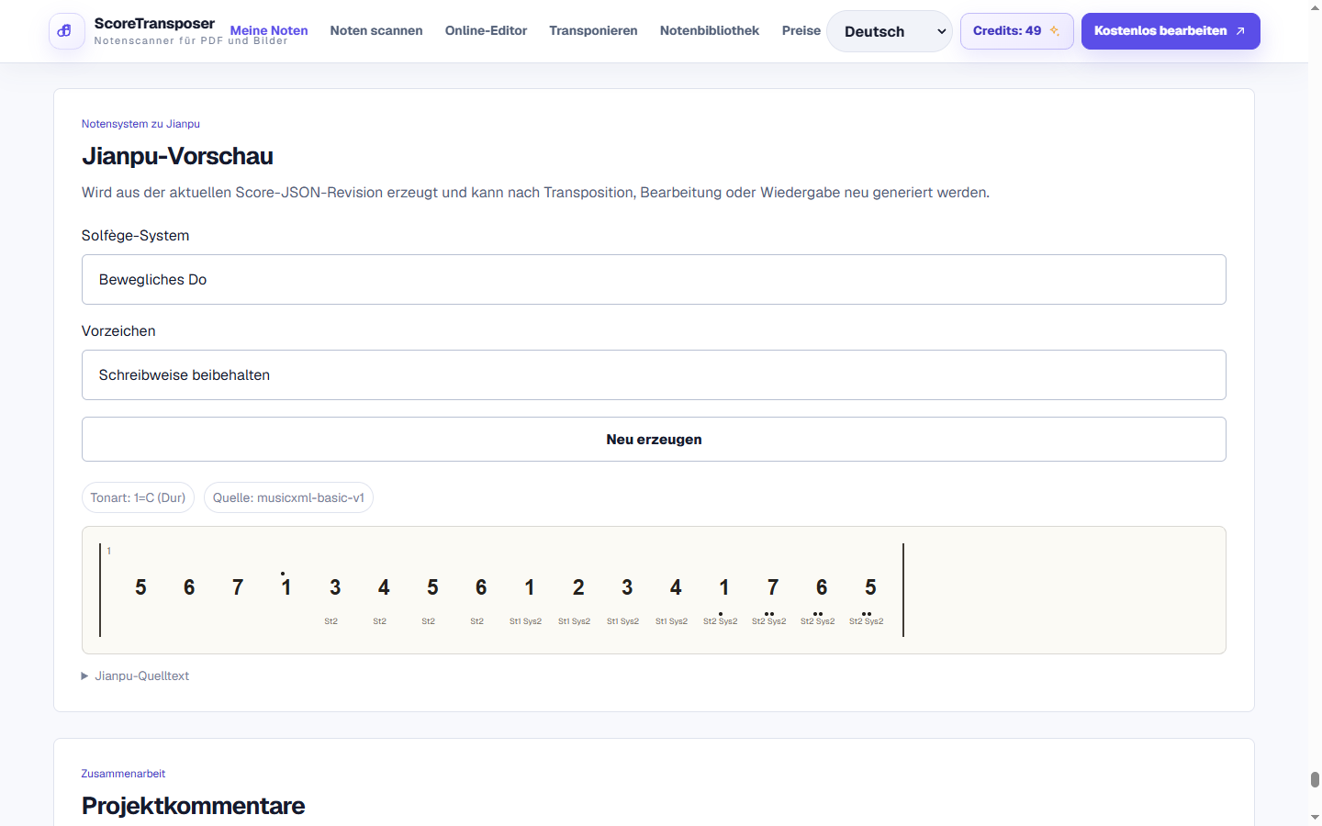Click the ScoreTransposer logo icon
Viewport: 1322px width, 826px height.
pyautogui.click(x=66, y=31)
